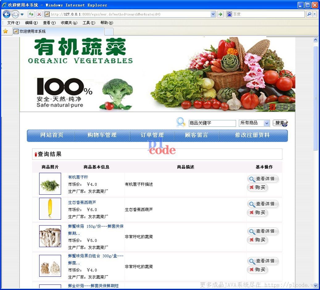Open the recent pages history arrow
The height and width of the screenshot is (290, 320).
(22, 14)
